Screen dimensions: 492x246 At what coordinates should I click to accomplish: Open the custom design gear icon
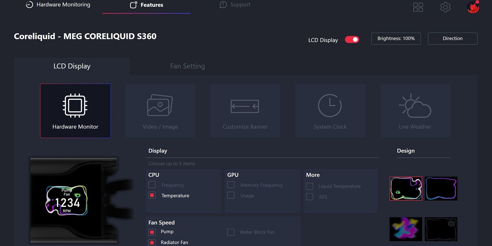[x=451, y=223]
